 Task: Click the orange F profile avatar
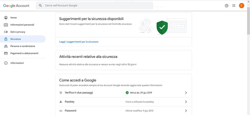[242, 6]
